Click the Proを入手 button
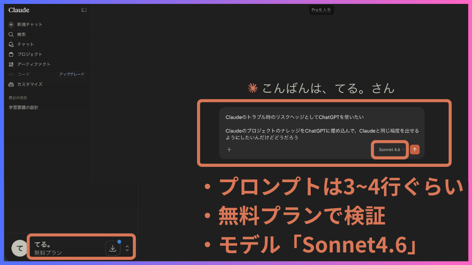Image resolution: width=472 pixels, height=265 pixels. [x=321, y=10]
